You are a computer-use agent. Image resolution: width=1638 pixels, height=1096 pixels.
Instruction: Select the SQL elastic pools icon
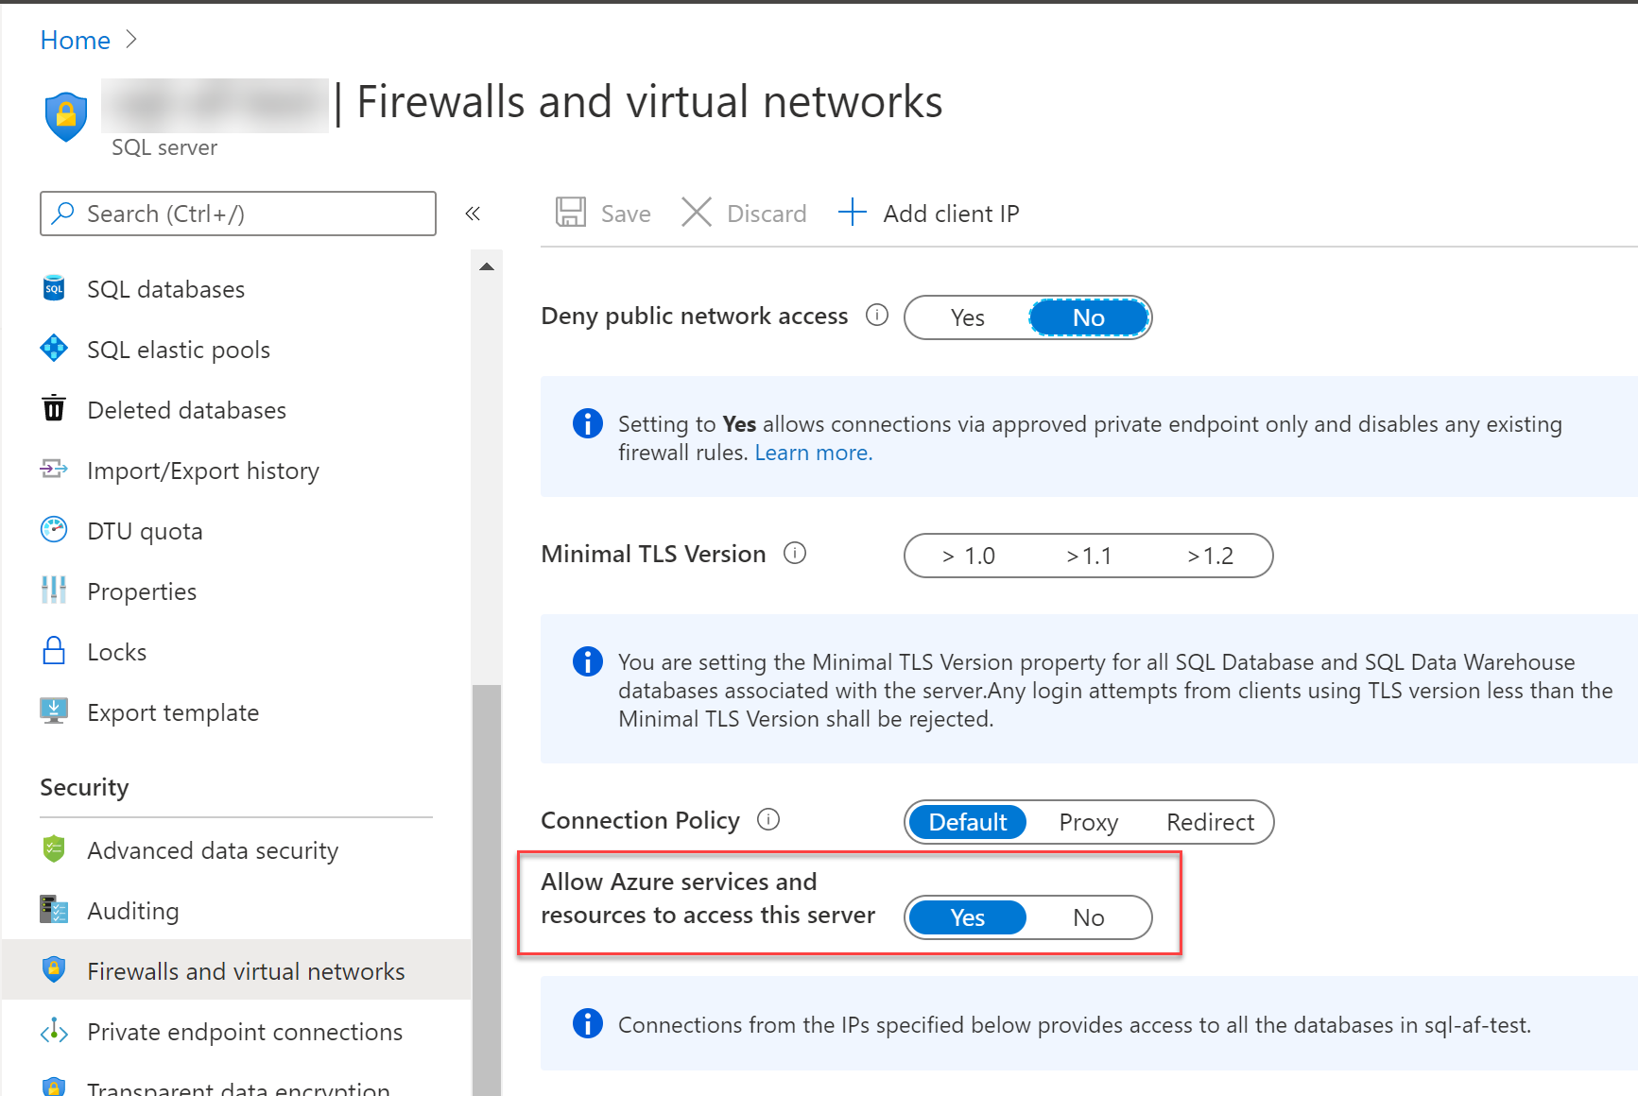(x=54, y=349)
